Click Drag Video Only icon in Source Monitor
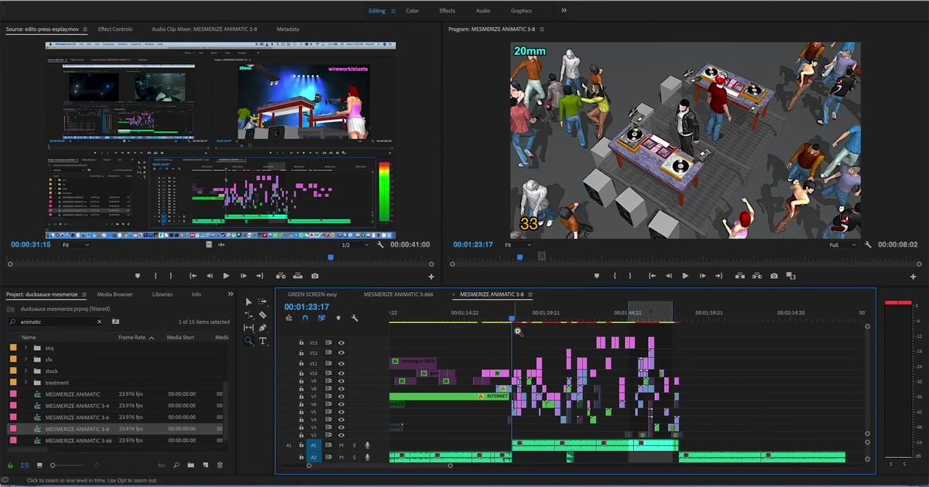 [x=209, y=245]
